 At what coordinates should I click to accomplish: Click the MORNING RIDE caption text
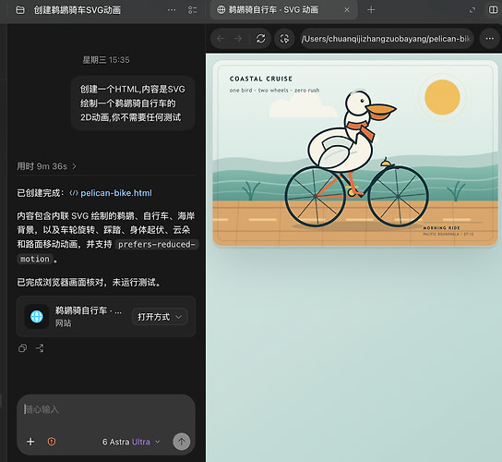coord(441,227)
